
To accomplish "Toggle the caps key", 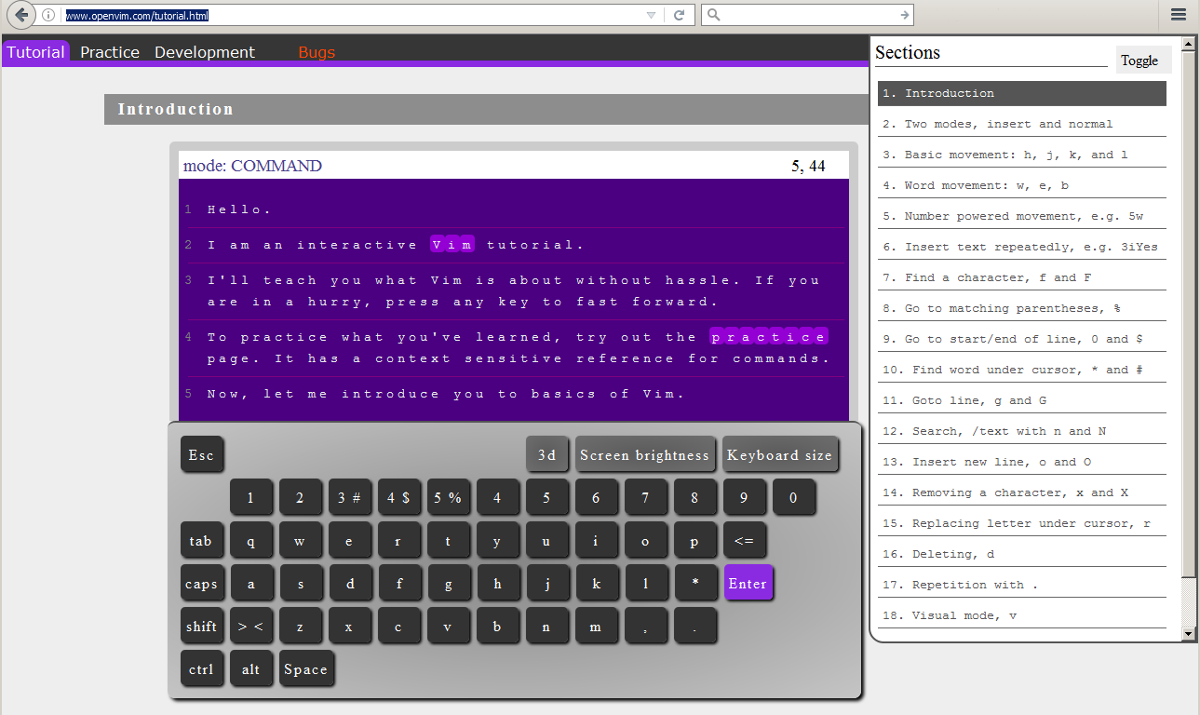I will click(201, 584).
